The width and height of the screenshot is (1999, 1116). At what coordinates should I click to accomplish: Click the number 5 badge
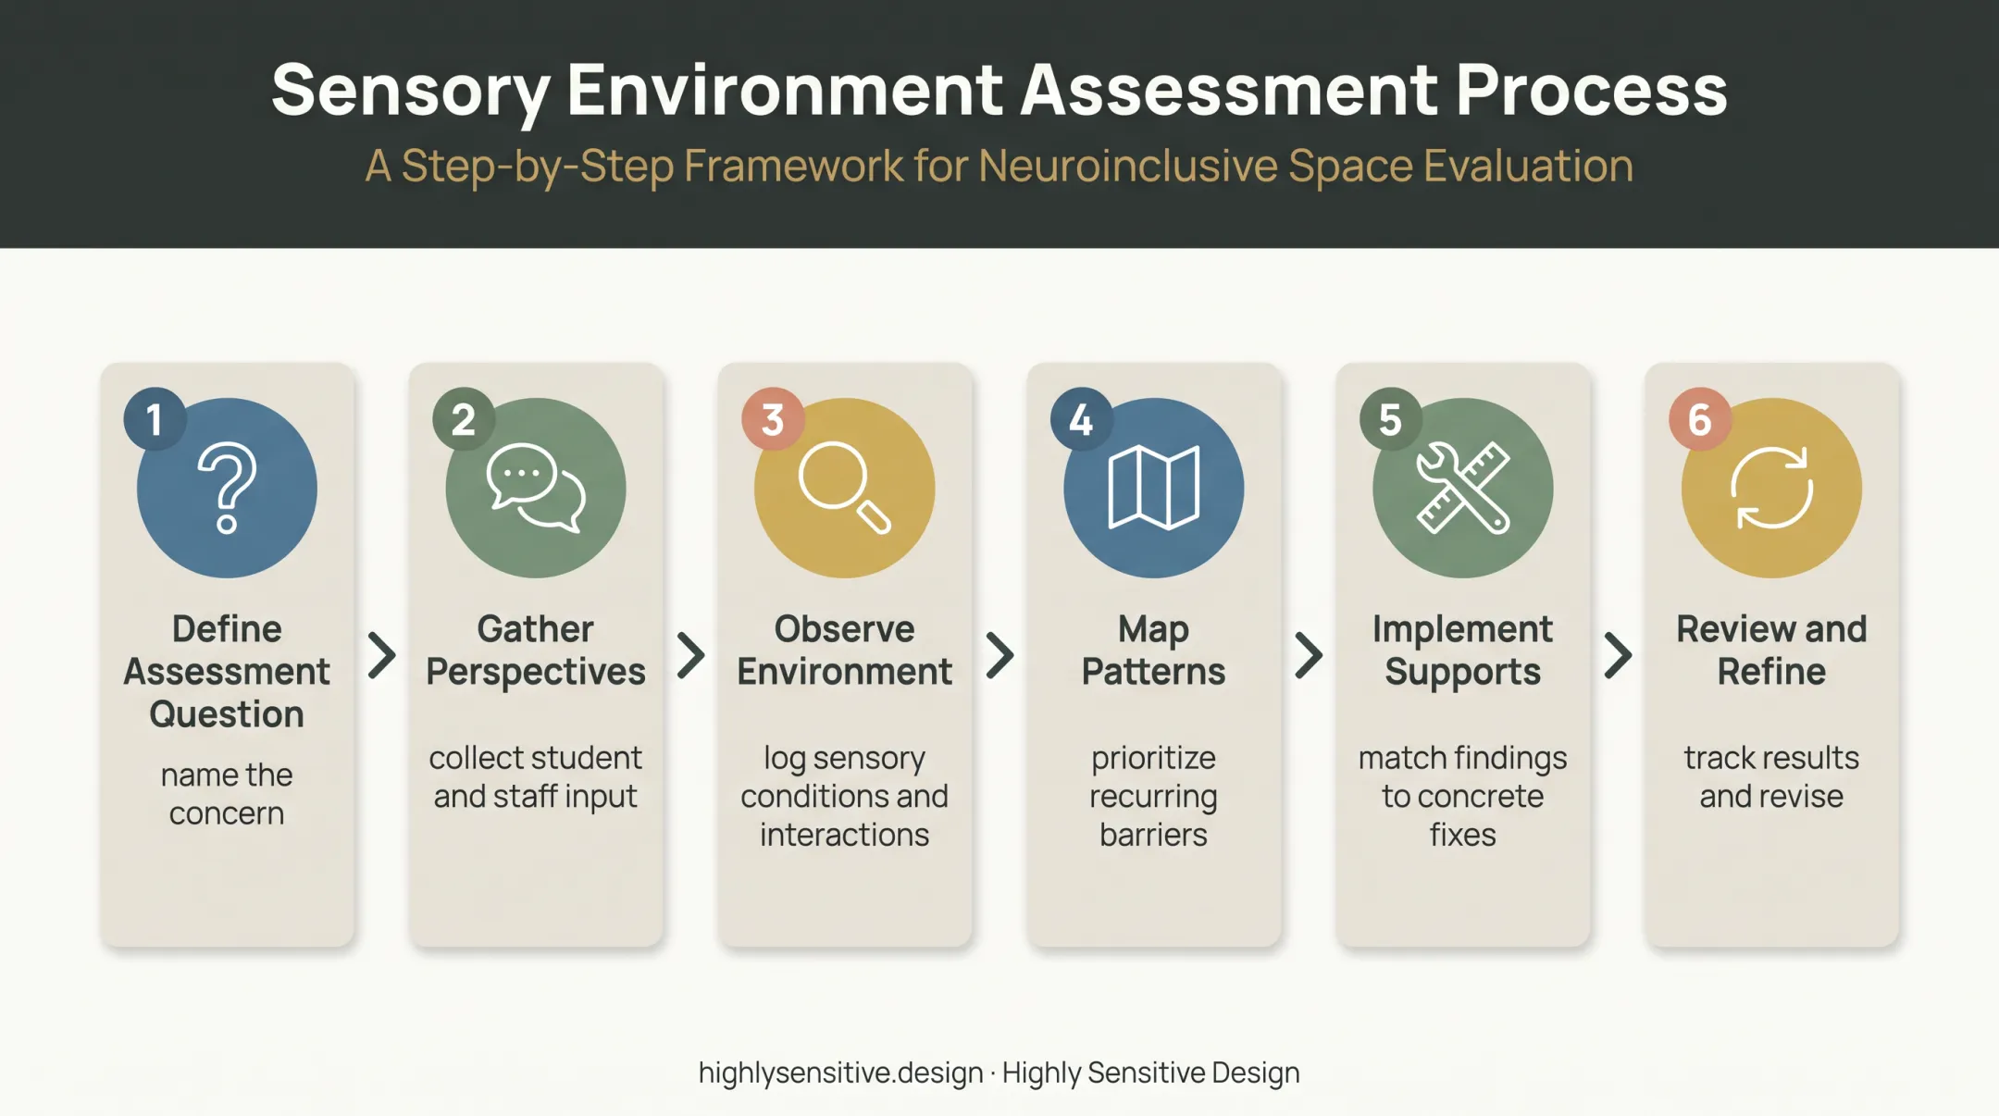pyautogui.click(x=1391, y=419)
